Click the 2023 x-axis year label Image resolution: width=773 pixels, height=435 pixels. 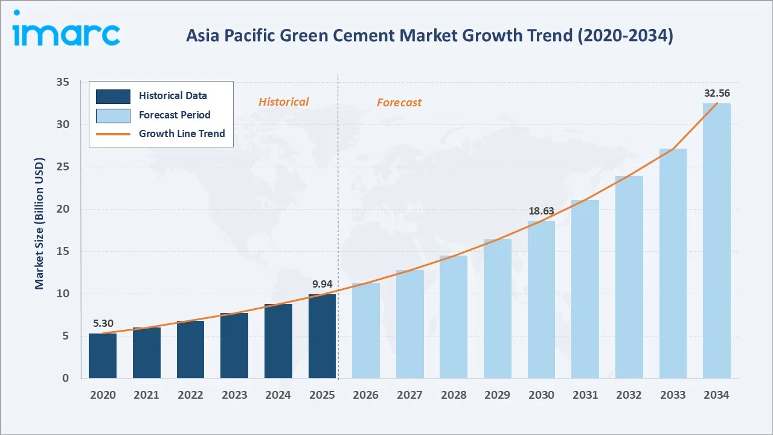(234, 395)
